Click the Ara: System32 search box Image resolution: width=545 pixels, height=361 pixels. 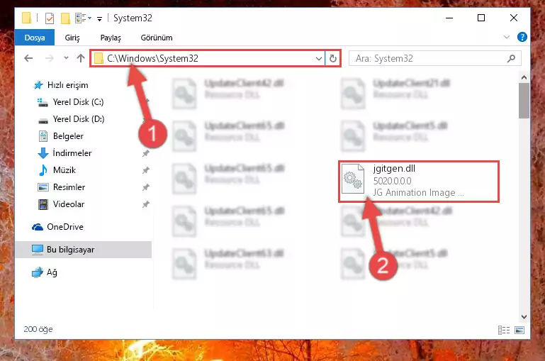coord(434,58)
